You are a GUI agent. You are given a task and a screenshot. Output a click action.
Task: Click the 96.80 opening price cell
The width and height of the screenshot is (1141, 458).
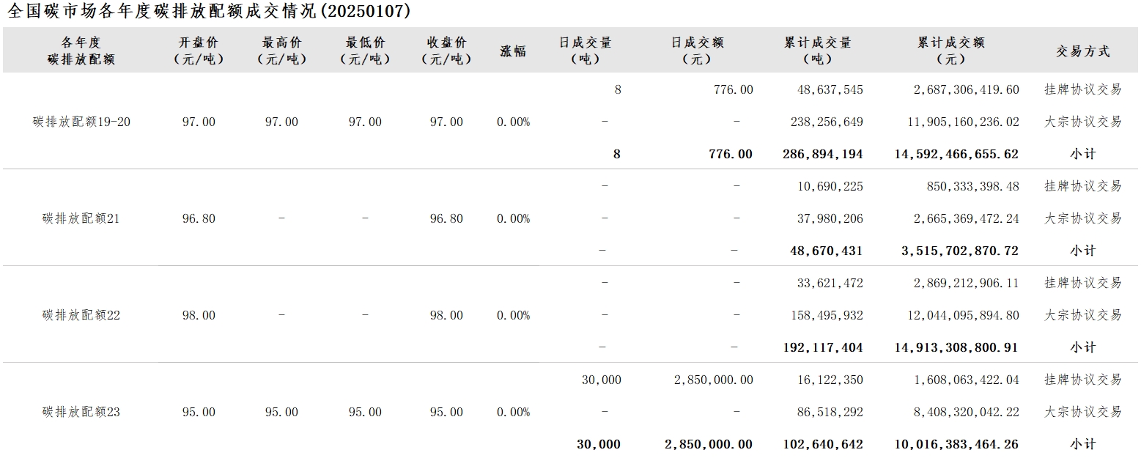pos(199,218)
